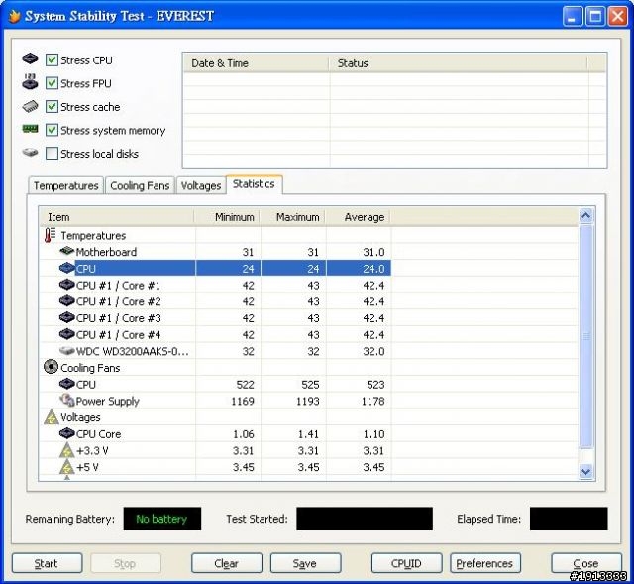Viewport: 634px width, 584px height.
Task: Uncheck Stress system memory
Action: [x=52, y=130]
